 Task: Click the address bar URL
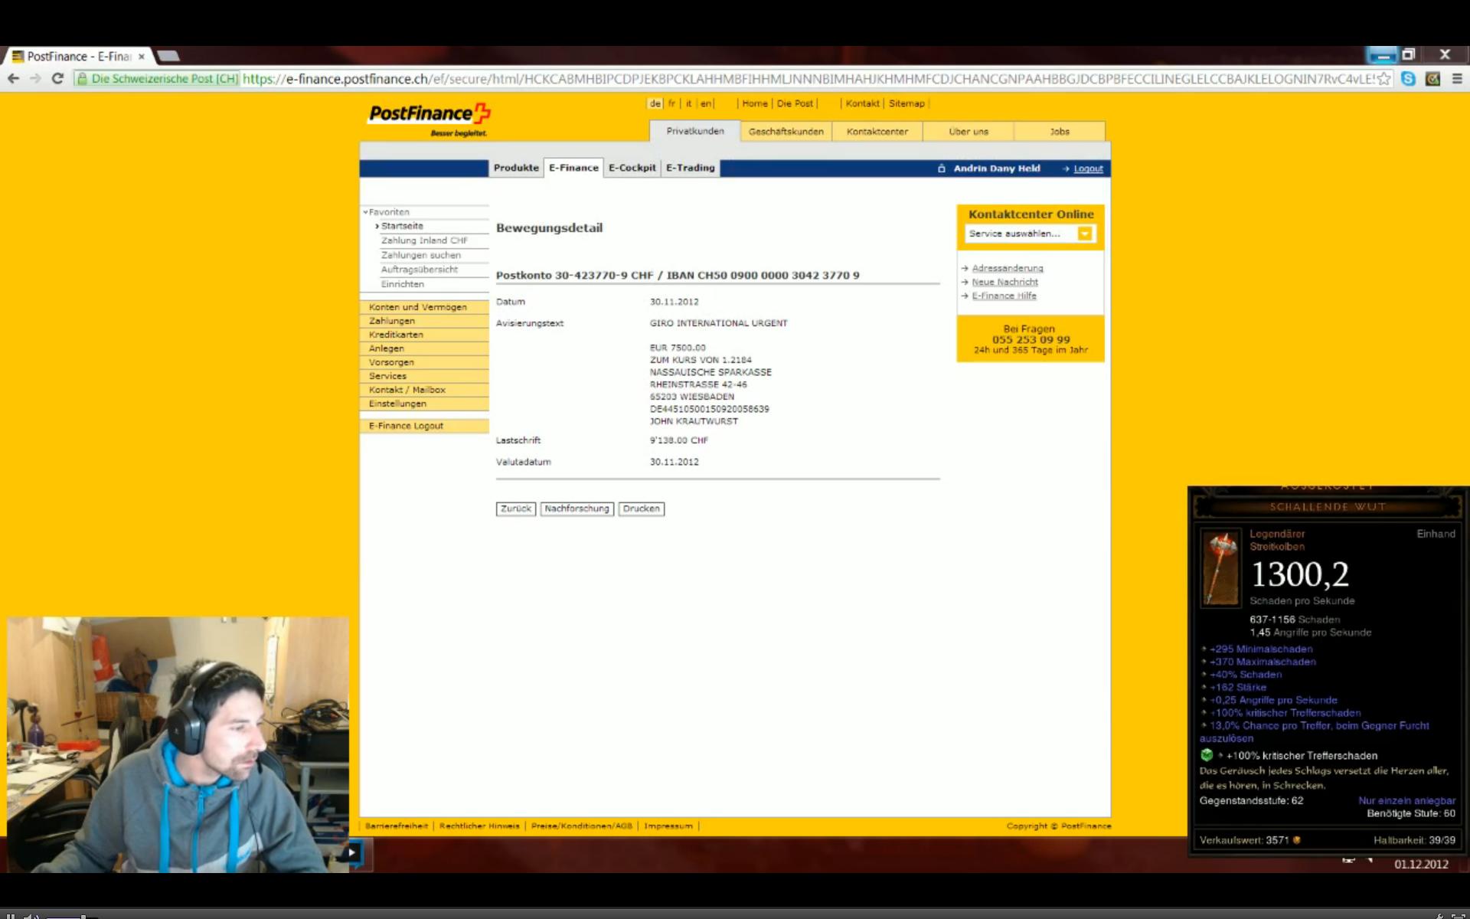[808, 78]
